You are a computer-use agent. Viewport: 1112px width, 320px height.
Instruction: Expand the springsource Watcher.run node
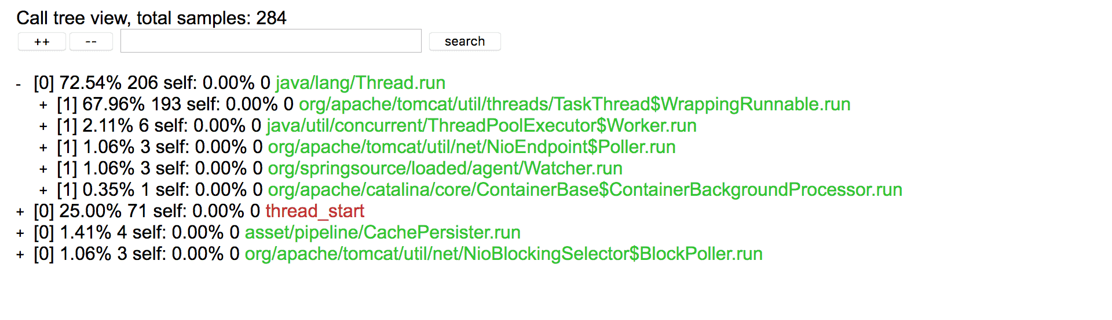point(43,169)
